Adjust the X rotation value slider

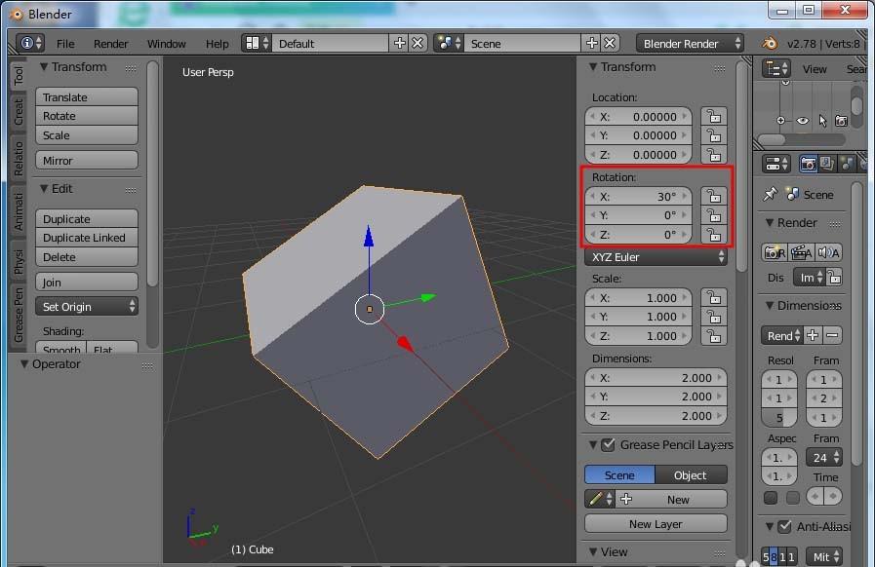pos(639,196)
